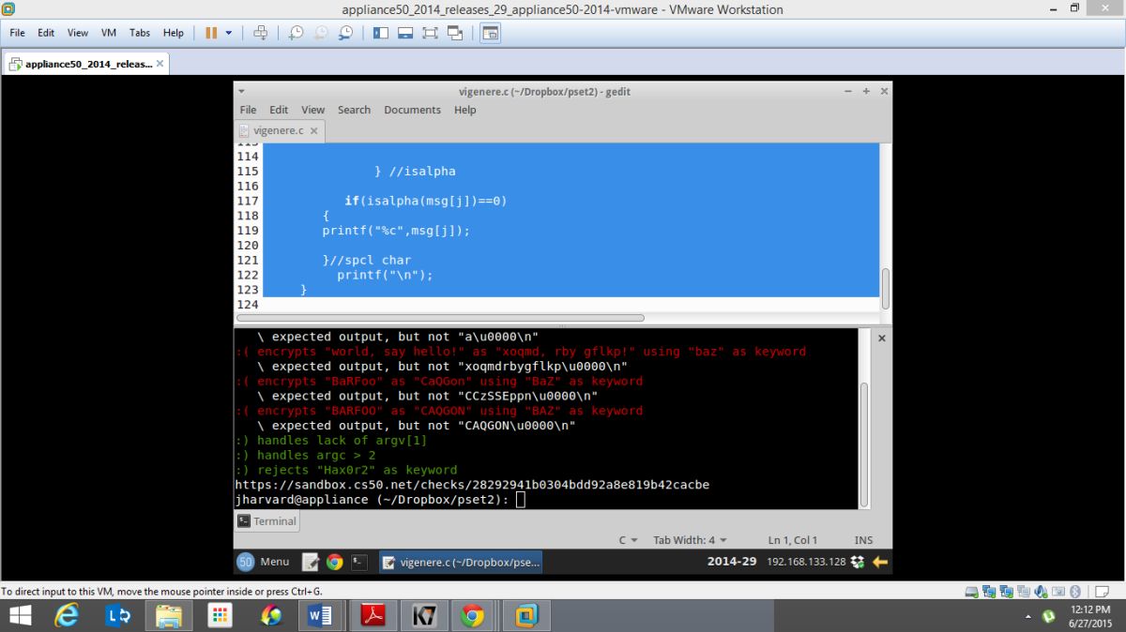Open the snapshot manager icon
1126x632 pixels.
point(345,32)
